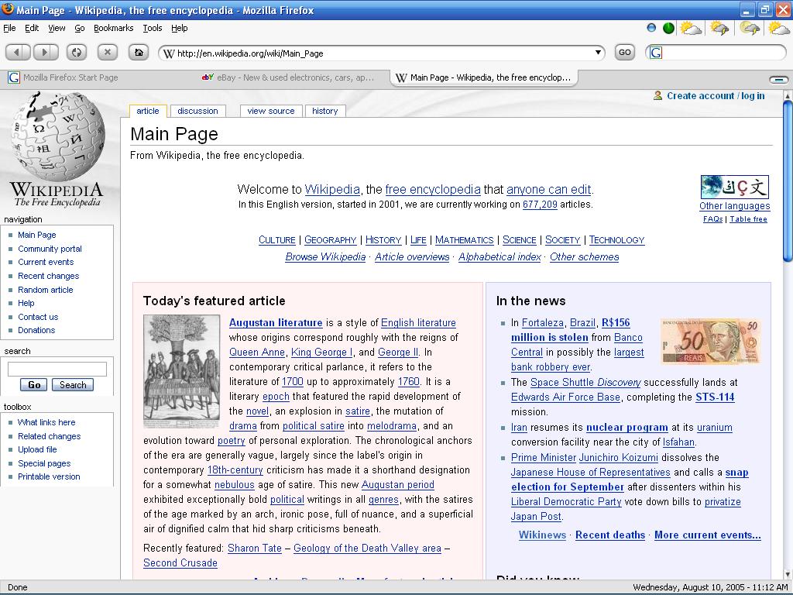
Task: Open the STS-114 news link
Action: tap(715, 397)
